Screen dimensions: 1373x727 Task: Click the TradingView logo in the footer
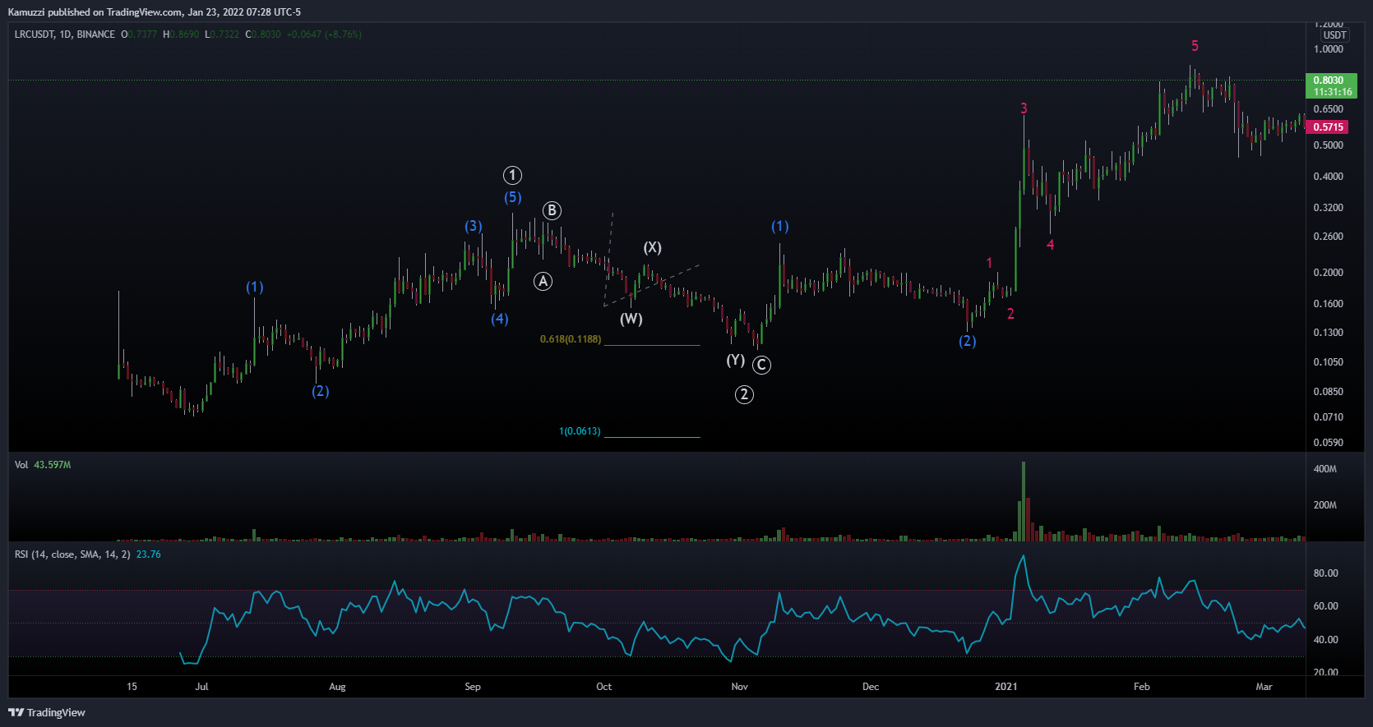pyautogui.click(x=47, y=712)
